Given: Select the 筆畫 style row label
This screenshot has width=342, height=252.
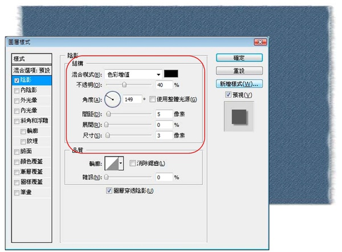Looking at the screenshot, I should click(26, 192).
